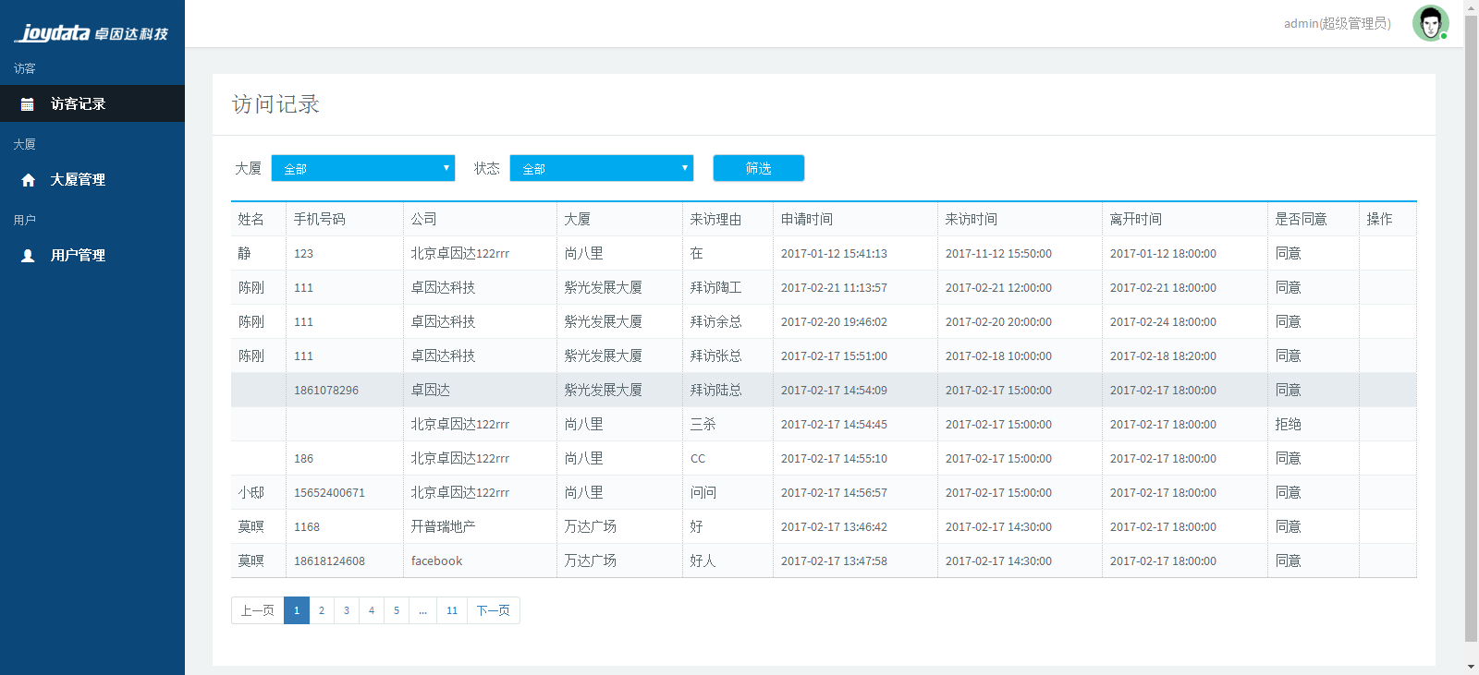Click phone number 15652400671
Image resolution: width=1479 pixels, height=675 pixels.
330,492
